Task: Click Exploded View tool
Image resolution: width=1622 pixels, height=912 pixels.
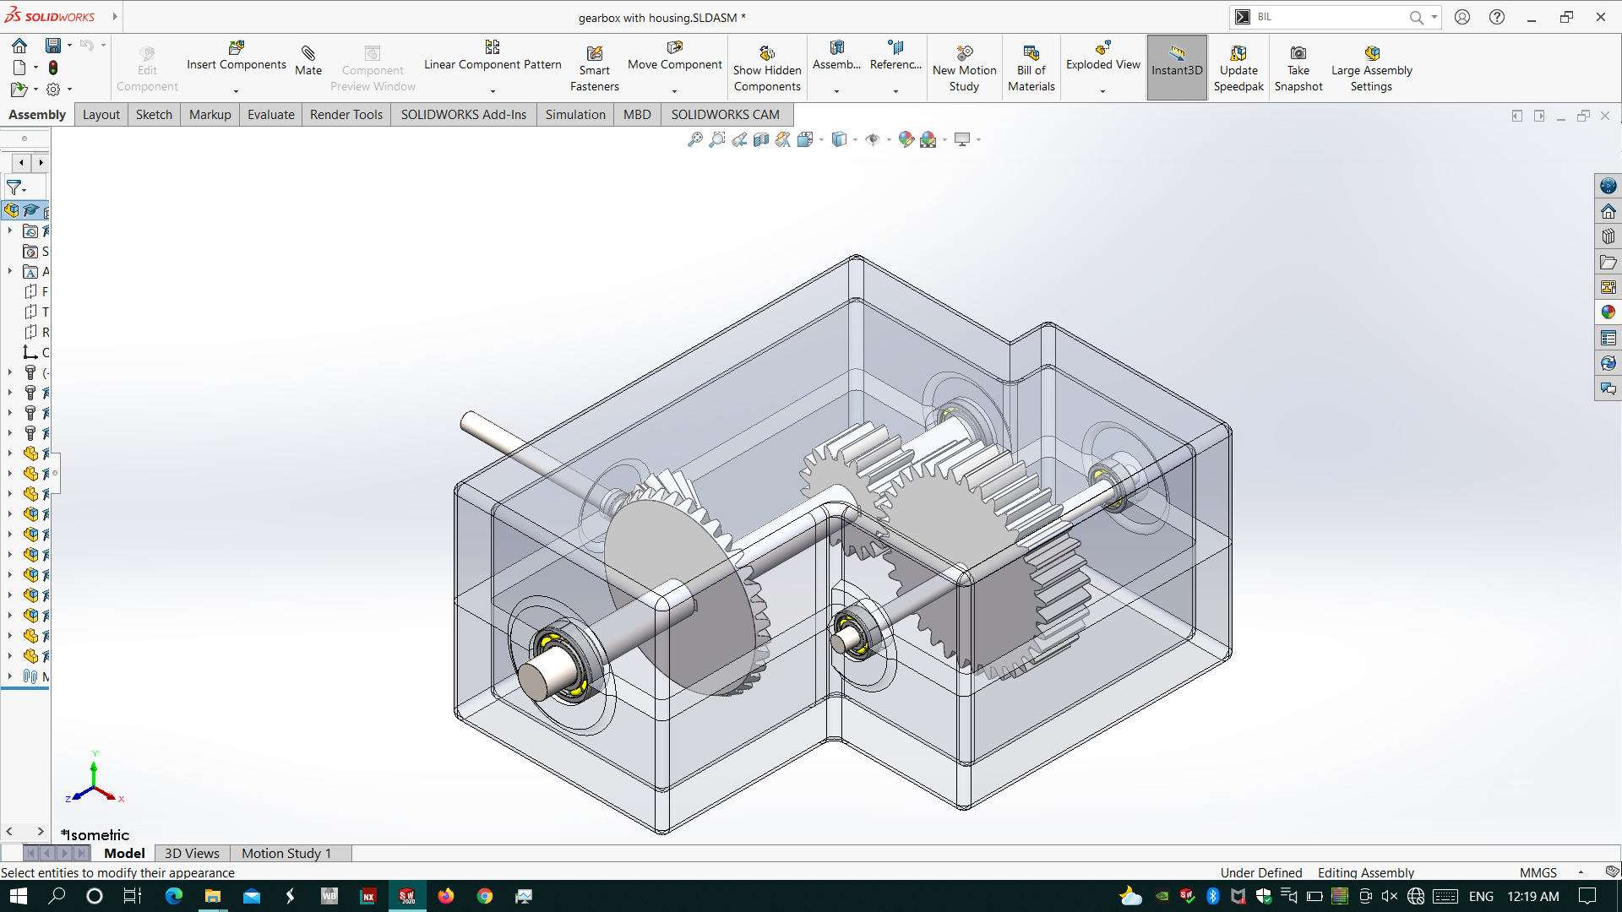Action: coord(1102,57)
